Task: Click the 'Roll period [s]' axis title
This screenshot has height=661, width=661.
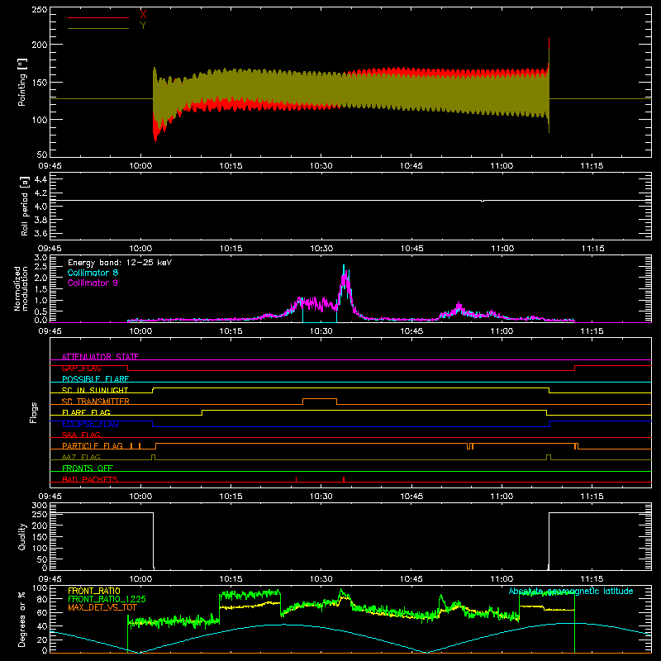Action: (25, 206)
